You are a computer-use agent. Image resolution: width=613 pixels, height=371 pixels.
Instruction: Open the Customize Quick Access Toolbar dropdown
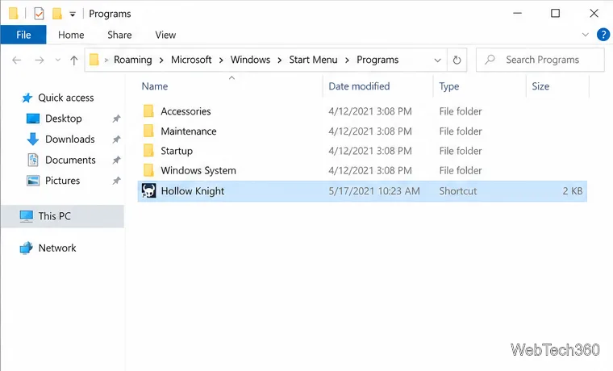pos(73,14)
